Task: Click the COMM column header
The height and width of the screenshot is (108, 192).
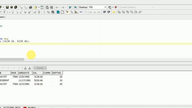Action: 47,73
